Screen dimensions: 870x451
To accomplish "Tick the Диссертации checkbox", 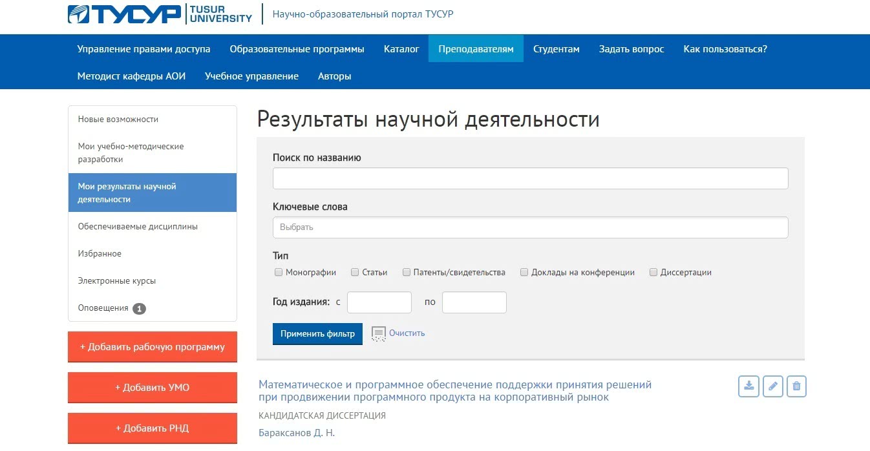I will pos(653,273).
